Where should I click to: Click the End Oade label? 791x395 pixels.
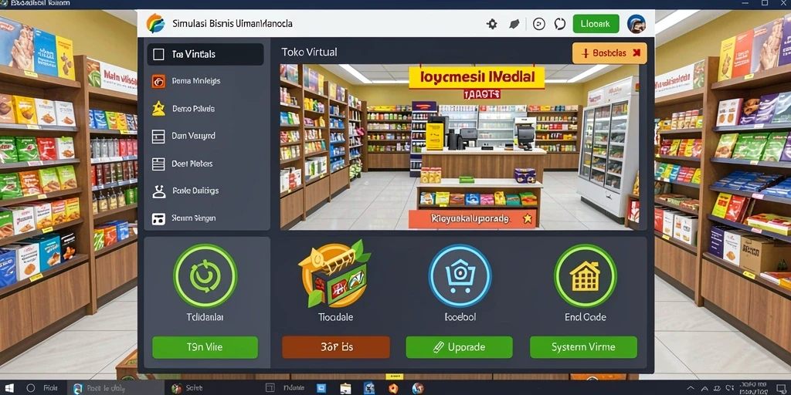586,317
